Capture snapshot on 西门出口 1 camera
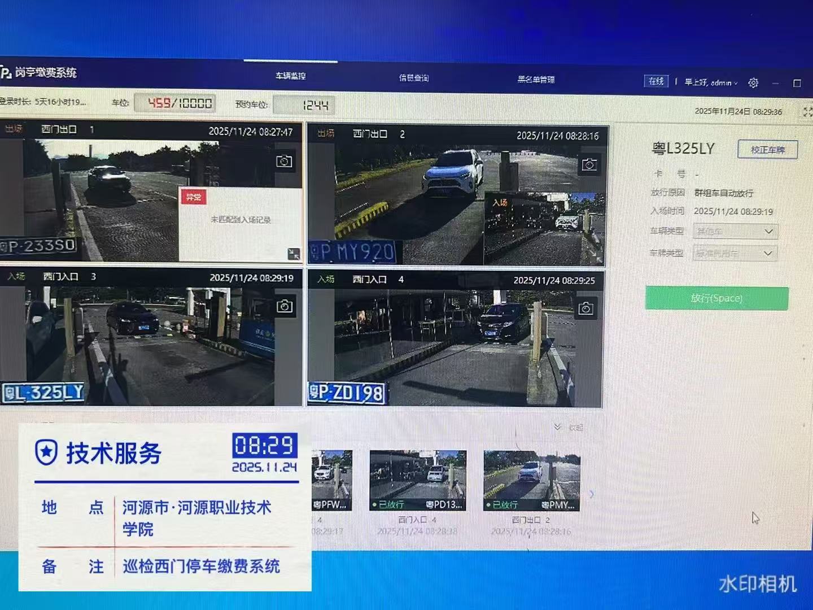 tap(284, 162)
